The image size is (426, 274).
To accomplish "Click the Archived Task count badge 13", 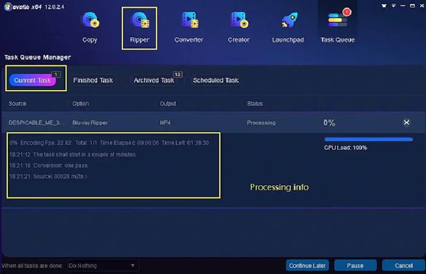I will (178, 74).
